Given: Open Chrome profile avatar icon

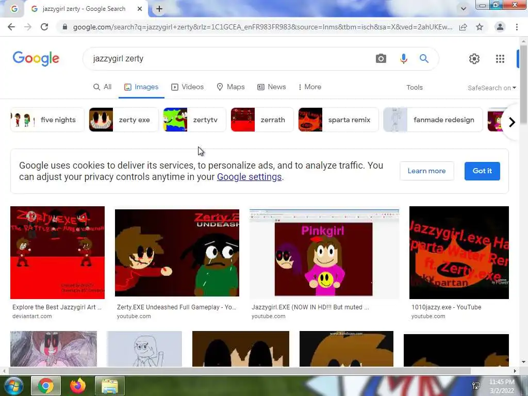Looking at the screenshot, I should pyautogui.click(x=500, y=27).
